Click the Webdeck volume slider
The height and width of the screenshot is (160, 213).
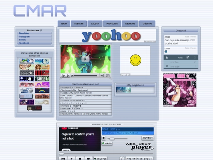(118, 139)
